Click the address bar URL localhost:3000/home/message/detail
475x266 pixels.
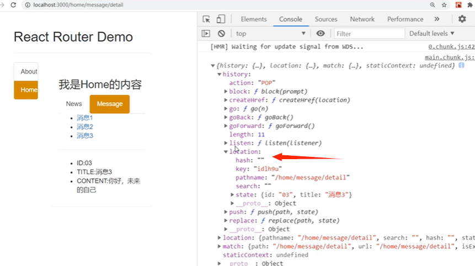click(78, 5)
